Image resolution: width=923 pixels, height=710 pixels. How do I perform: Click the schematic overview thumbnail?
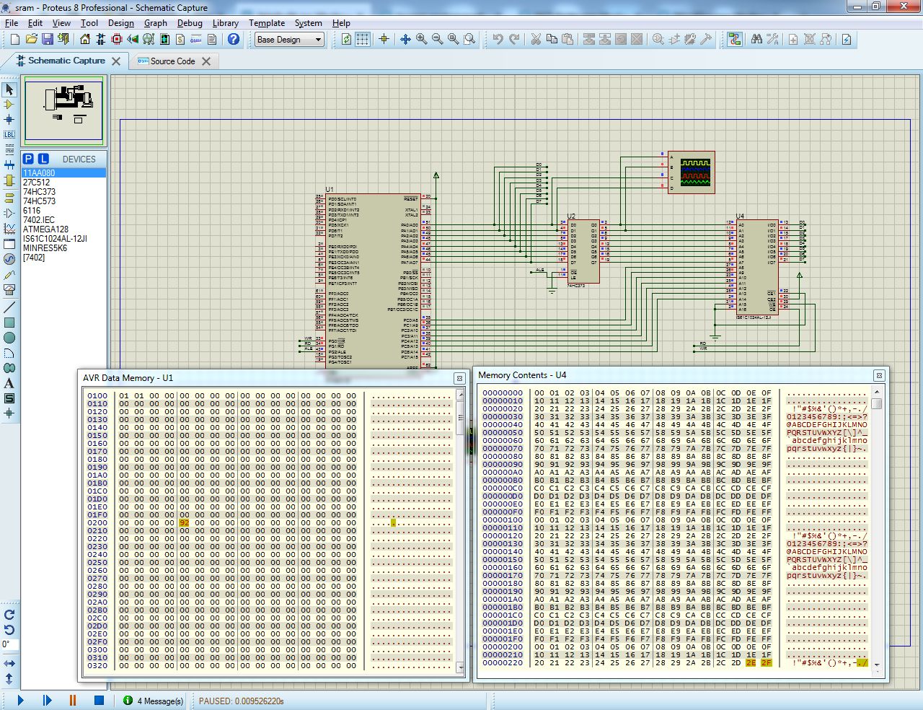pyautogui.click(x=63, y=110)
